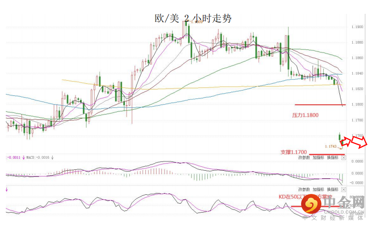Click the MACD:-0.0016 value label

38,157
